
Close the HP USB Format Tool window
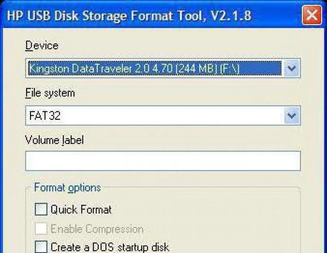[311, 16]
